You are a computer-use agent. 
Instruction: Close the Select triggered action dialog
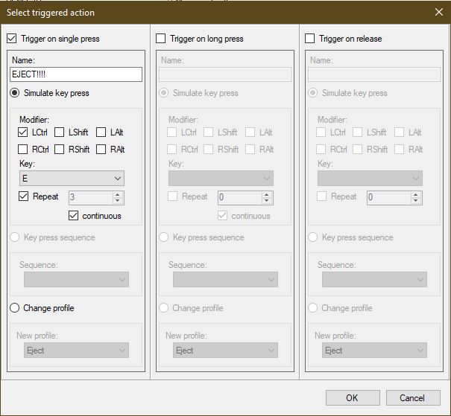[x=439, y=12]
